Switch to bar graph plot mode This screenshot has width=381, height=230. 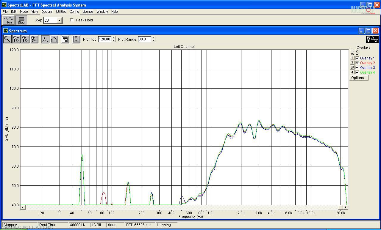coord(54,39)
